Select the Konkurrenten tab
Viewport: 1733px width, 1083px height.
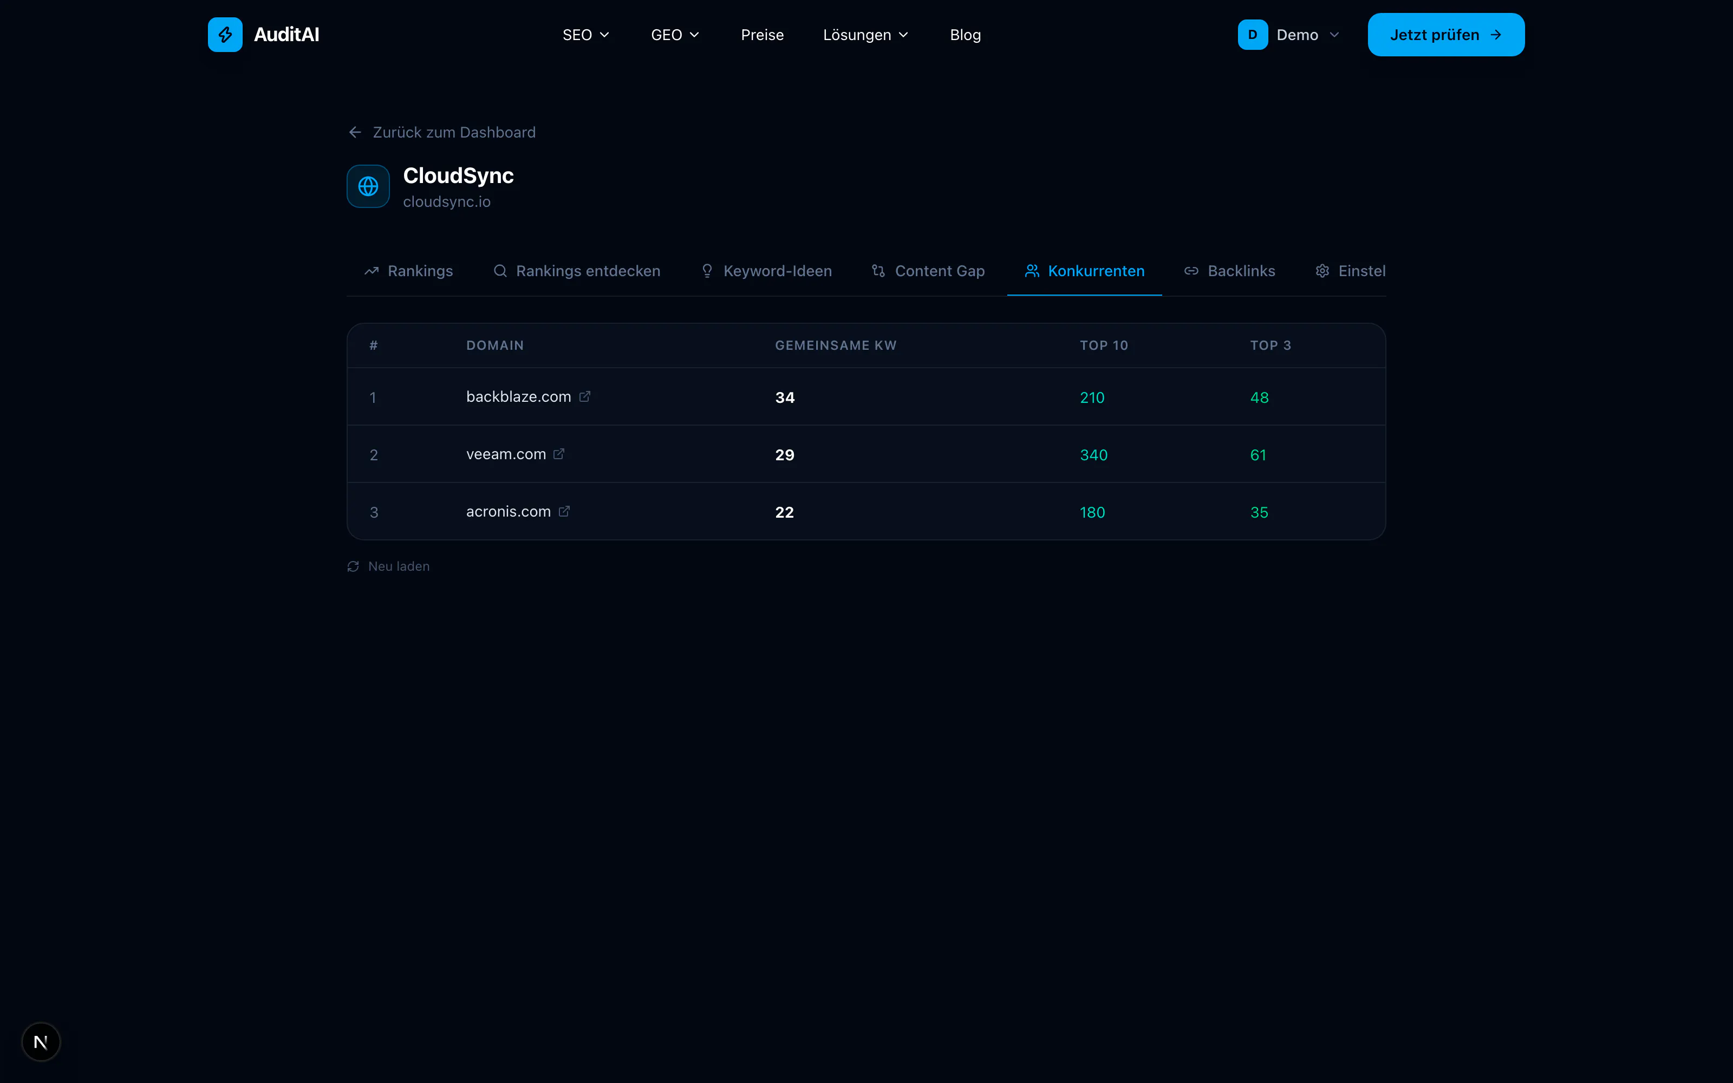(1085, 271)
